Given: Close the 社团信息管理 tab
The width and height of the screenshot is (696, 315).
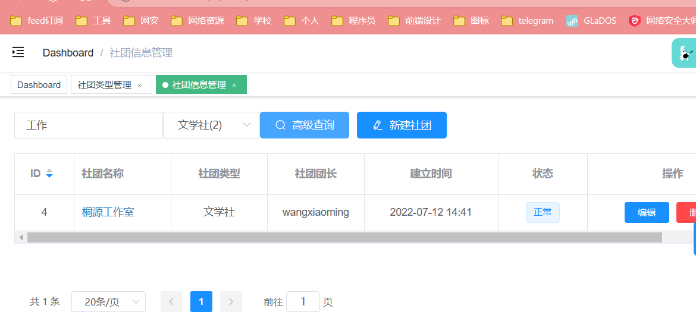Looking at the screenshot, I should (x=234, y=85).
